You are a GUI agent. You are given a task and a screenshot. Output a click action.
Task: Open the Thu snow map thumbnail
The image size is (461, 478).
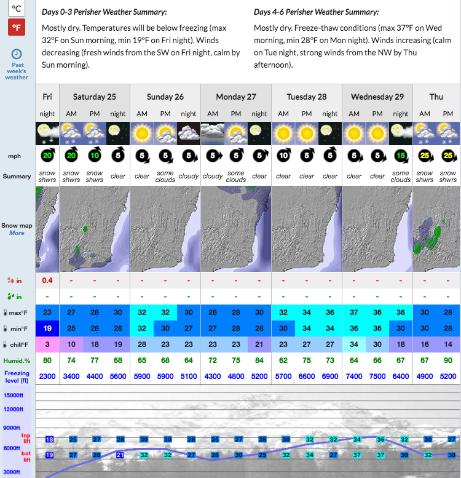(x=436, y=229)
